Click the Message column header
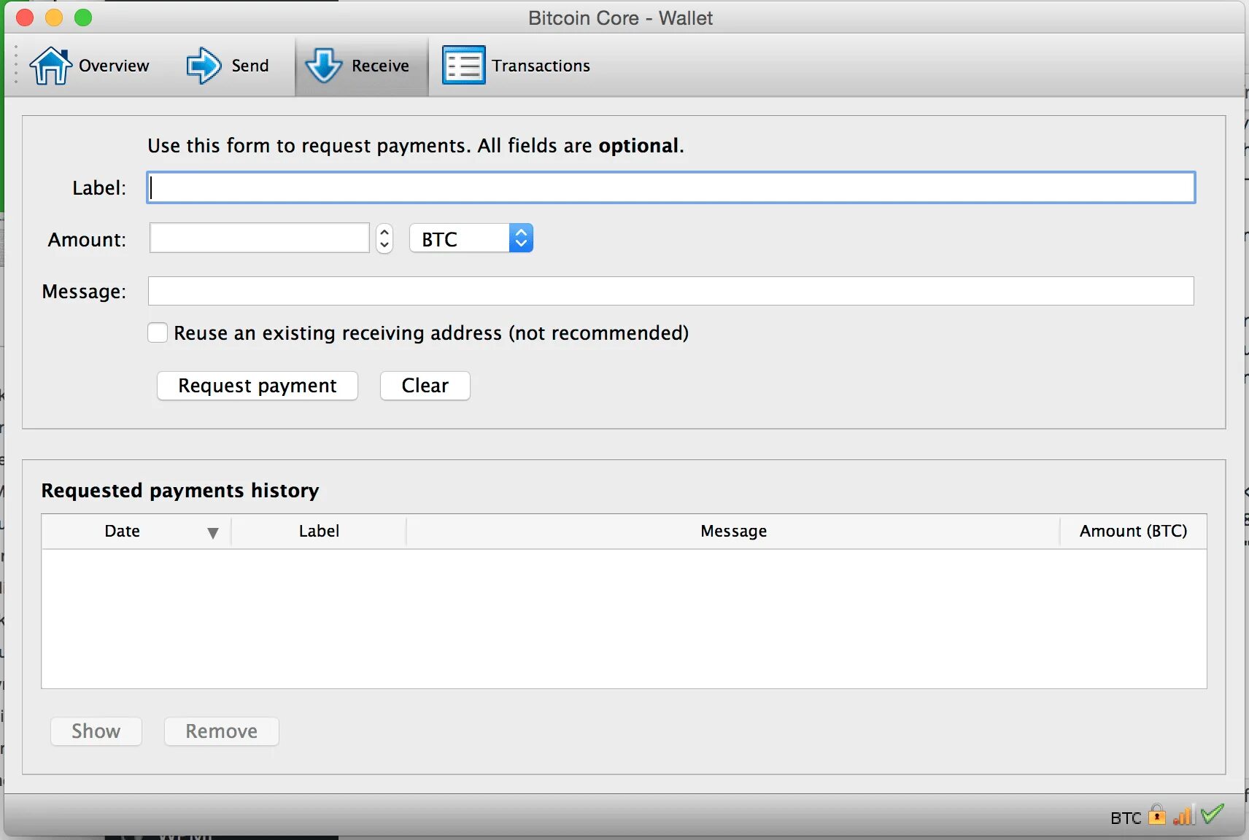 click(x=733, y=532)
